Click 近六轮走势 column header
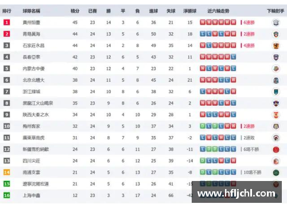Viewport: 287px width, 208px height. (x=218, y=11)
